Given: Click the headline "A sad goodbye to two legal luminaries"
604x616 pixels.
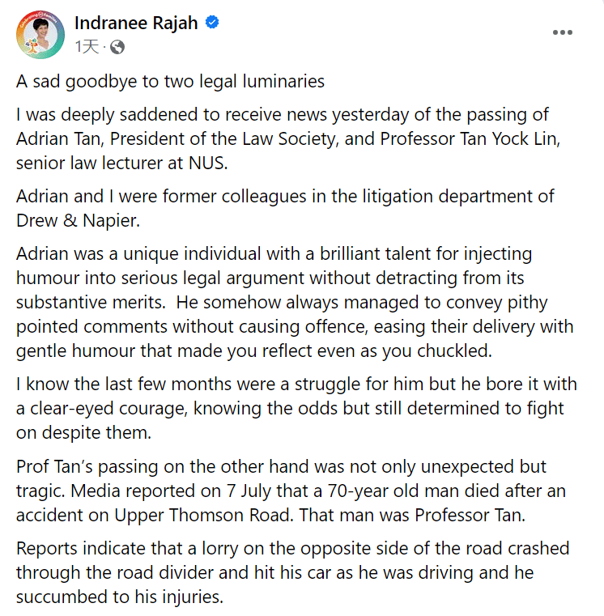Looking at the screenshot, I should (170, 82).
